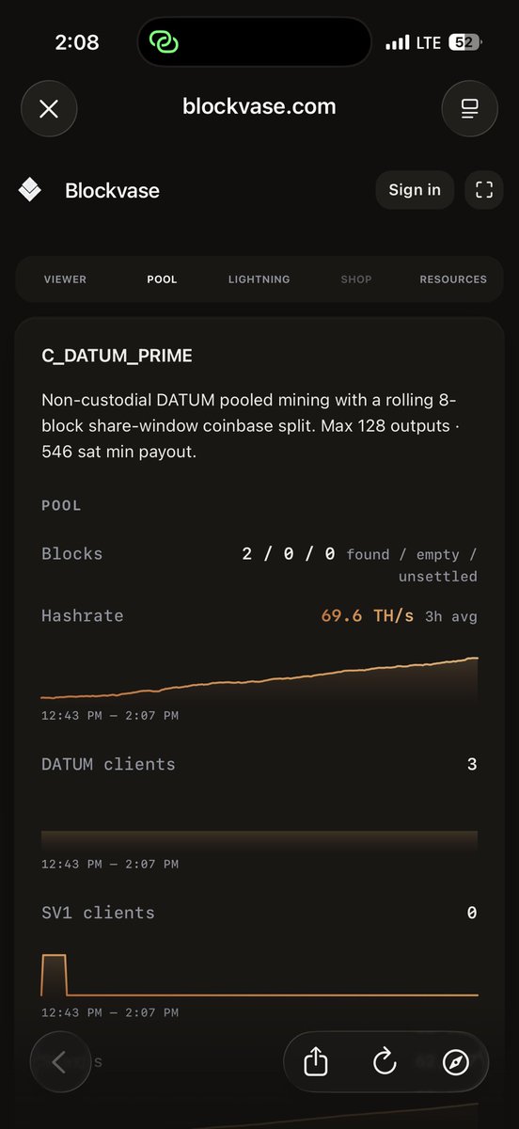The image size is (519, 1129).
Task: Open the reader page menu icon
Action: pos(469,108)
